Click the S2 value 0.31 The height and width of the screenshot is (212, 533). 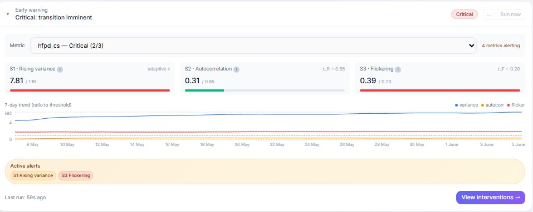tap(192, 80)
